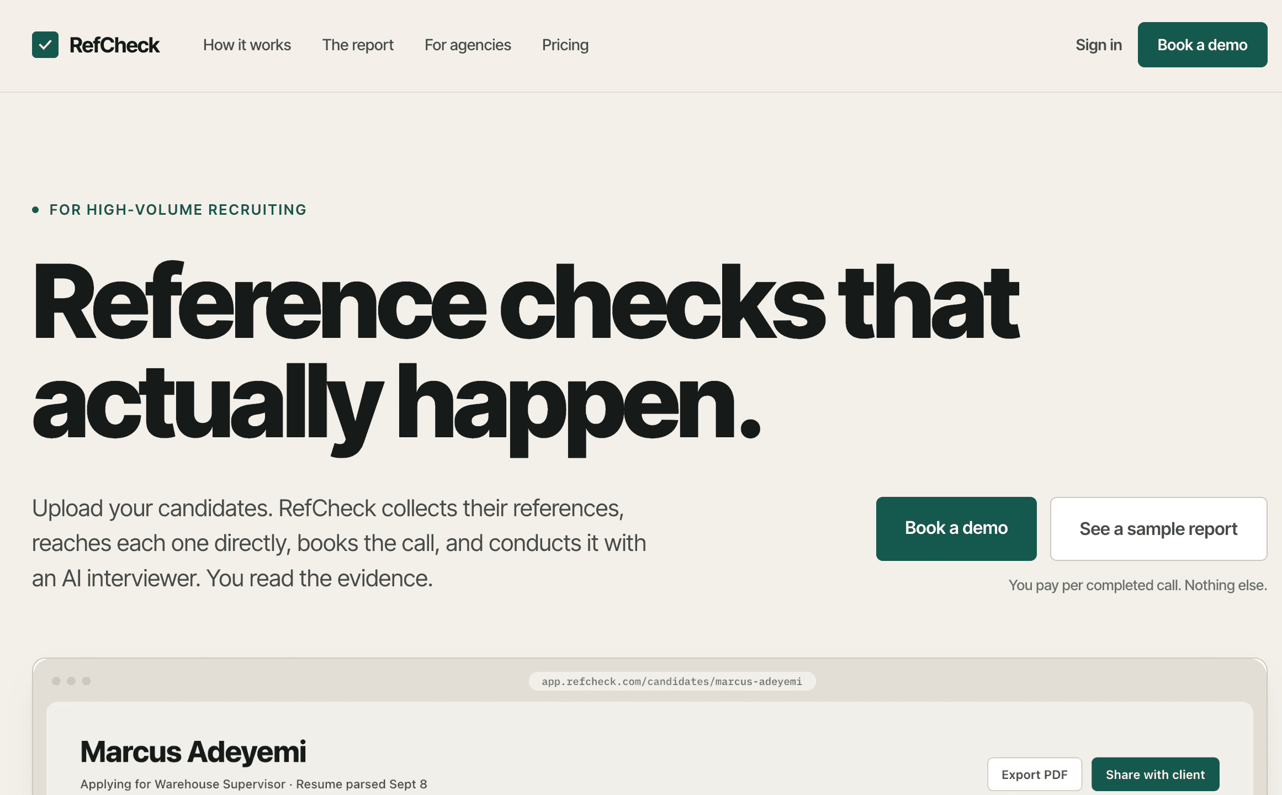Click the hero Book a demo button
Image resolution: width=1282 pixels, height=795 pixels.
point(956,528)
